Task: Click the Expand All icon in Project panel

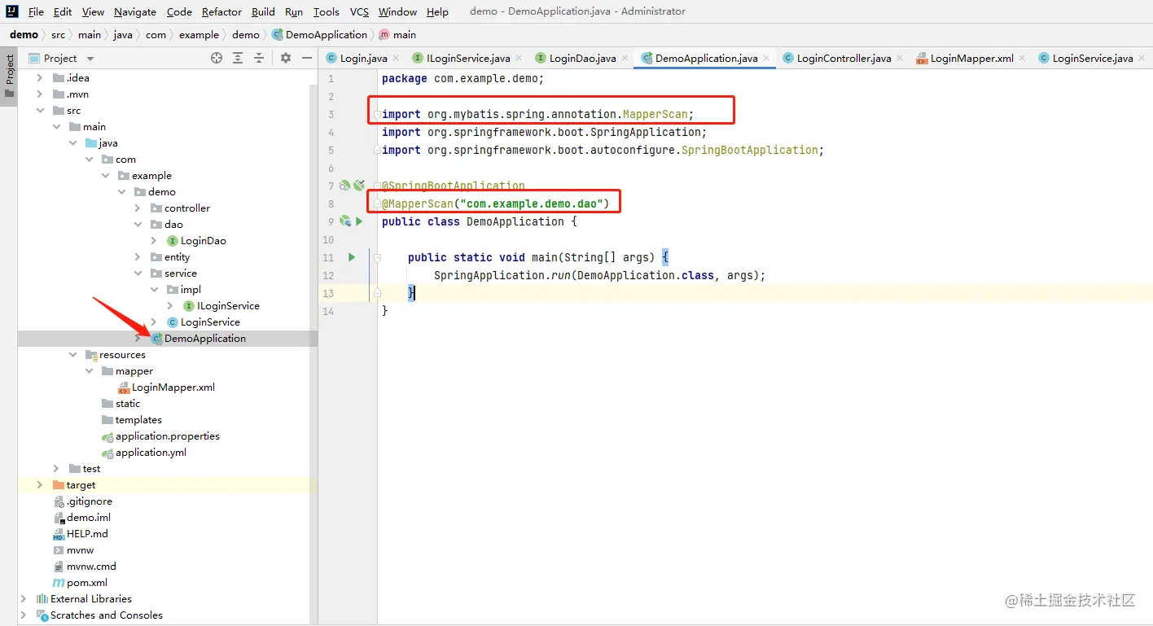Action: pos(238,58)
